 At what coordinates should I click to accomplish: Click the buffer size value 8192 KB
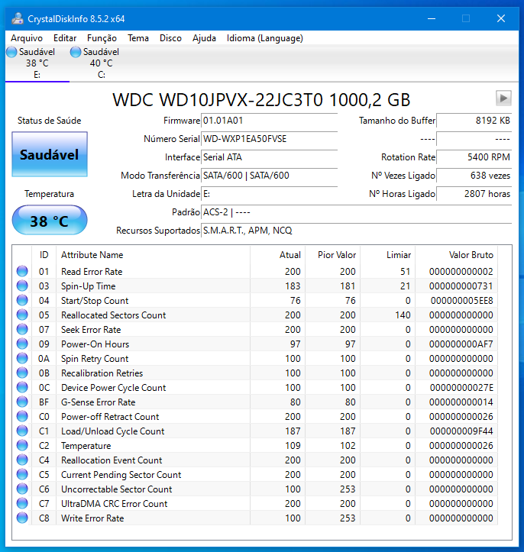pos(474,121)
